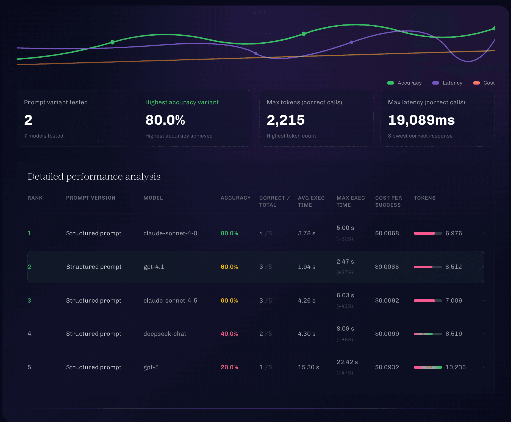Select the claude-sonnet-4-5 model cell

pos(170,301)
